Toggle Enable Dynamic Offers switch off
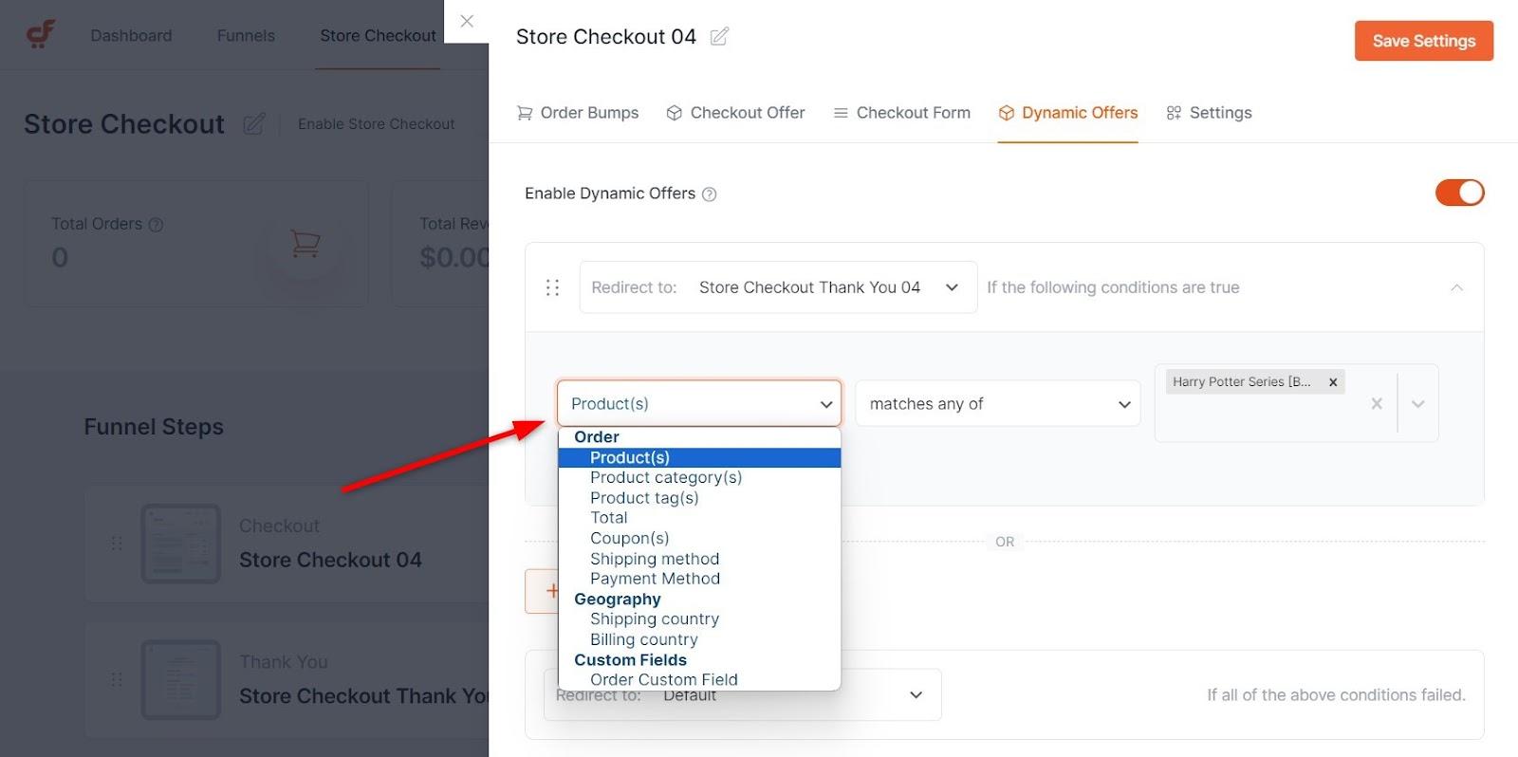Viewport: 1518px width, 757px height. point(1459,193)
